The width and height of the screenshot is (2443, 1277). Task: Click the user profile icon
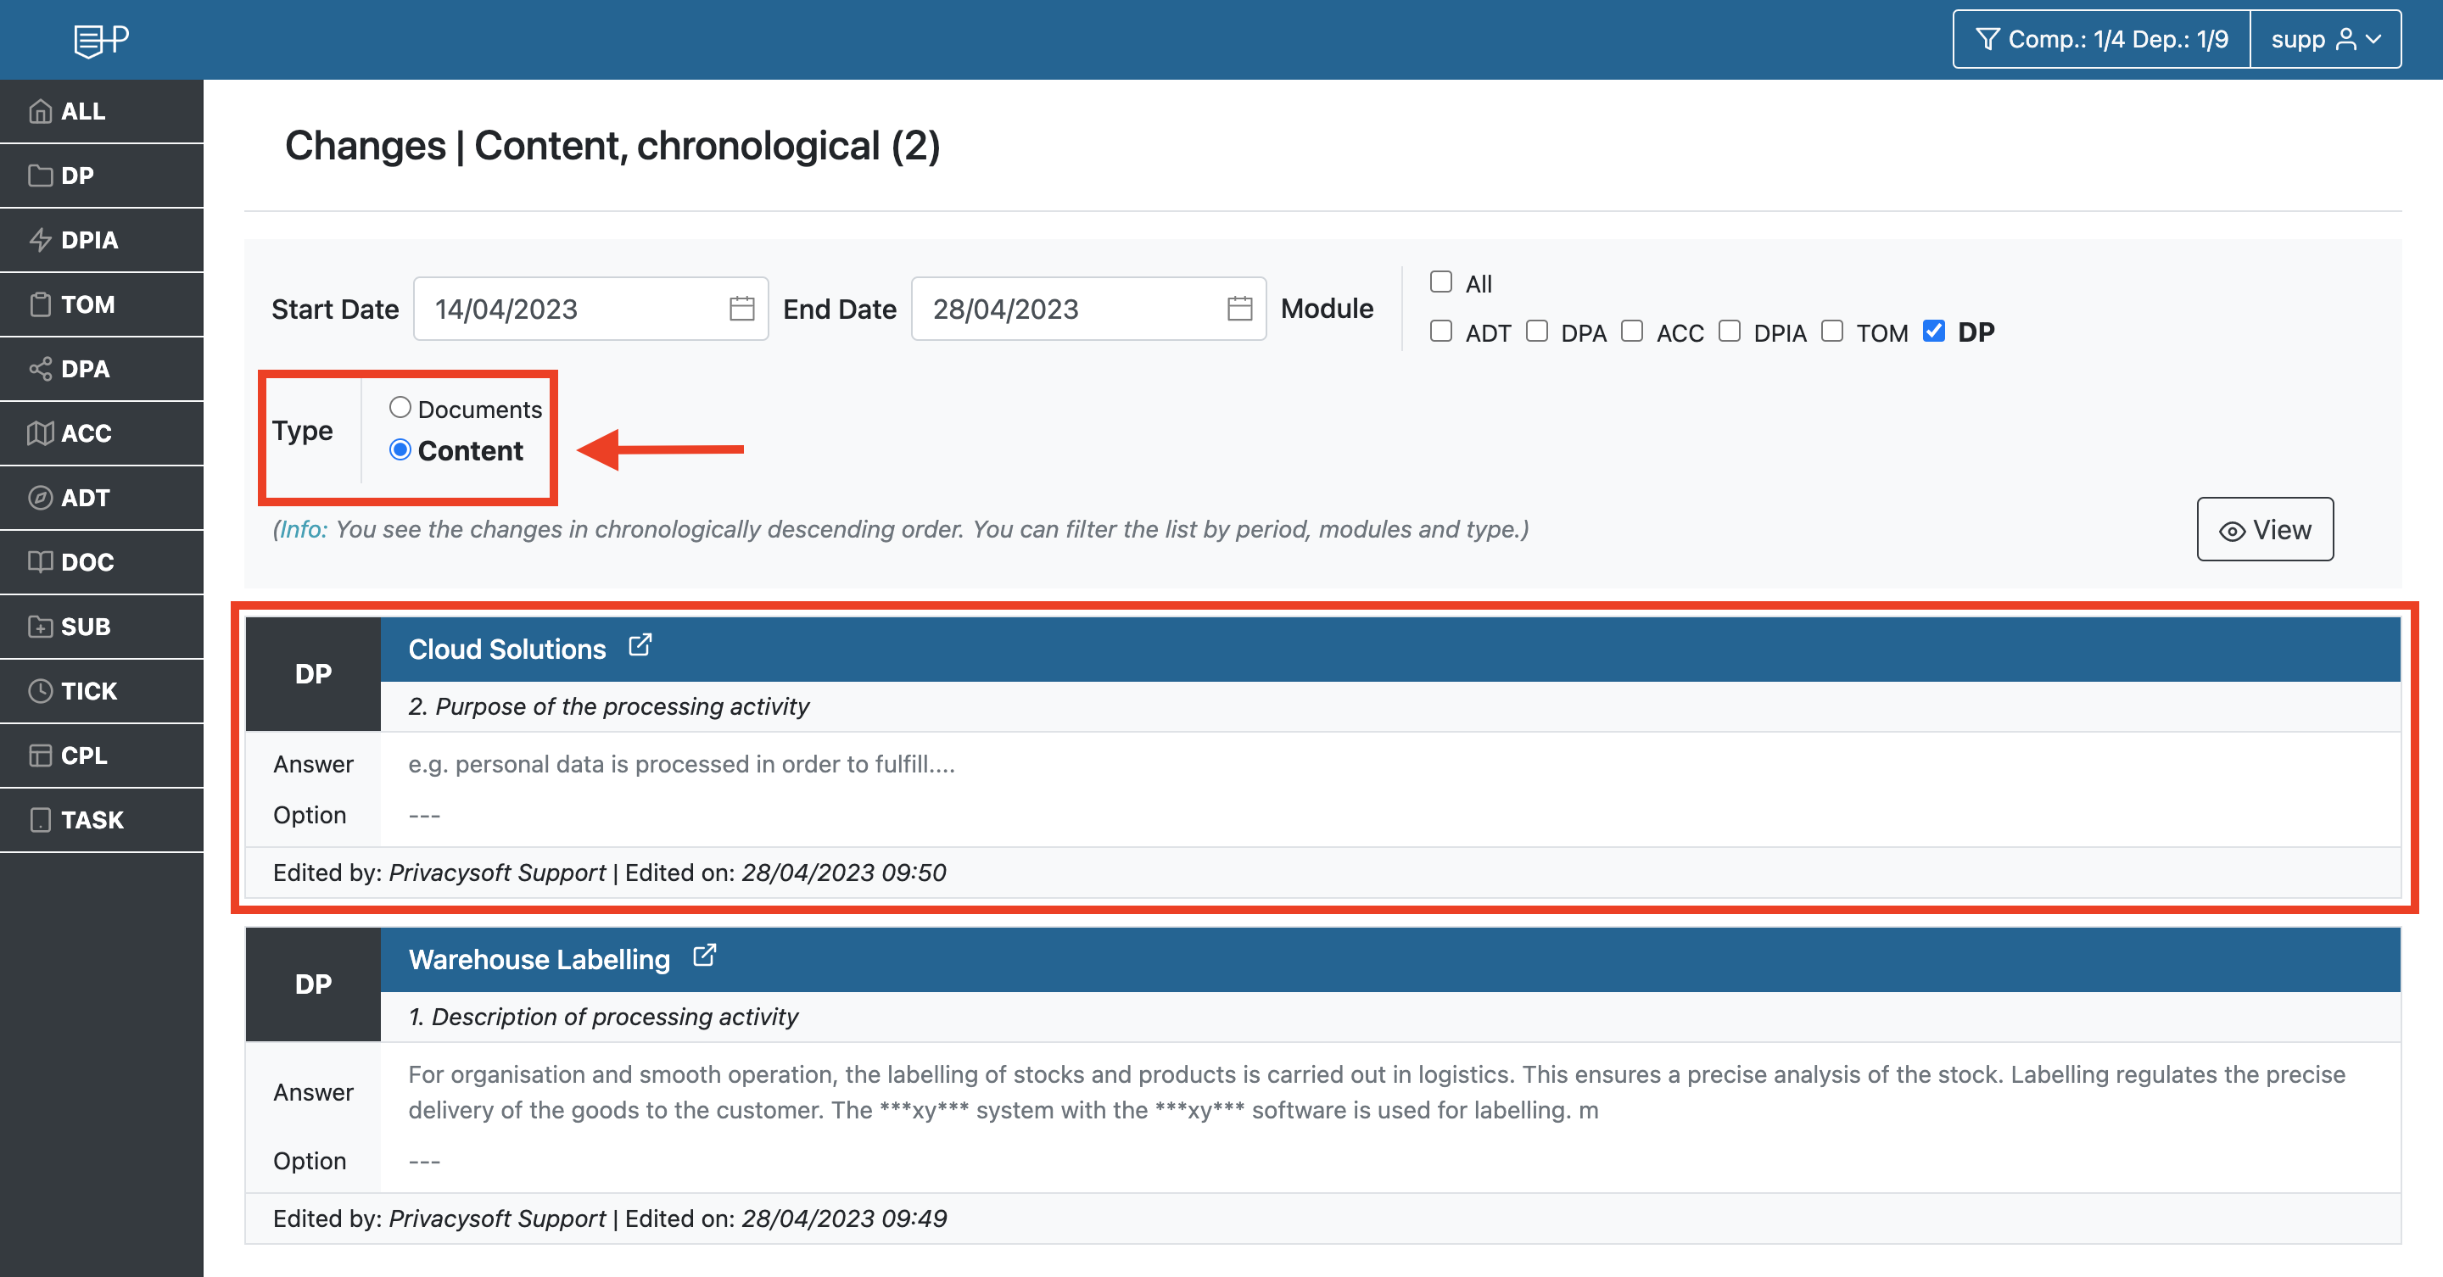click(2346, 39)
